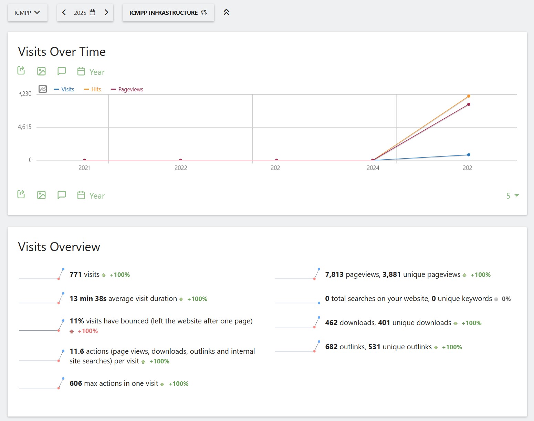Change the bottom Year period selector
The height and width of the screenshot is (421, 534).
91,196
